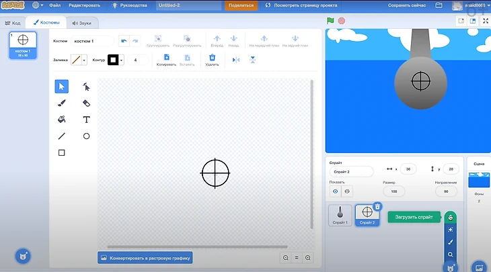This screenshot has width=491, height=272.
Task: Choose the Text tool
Action: coord(86,120)
